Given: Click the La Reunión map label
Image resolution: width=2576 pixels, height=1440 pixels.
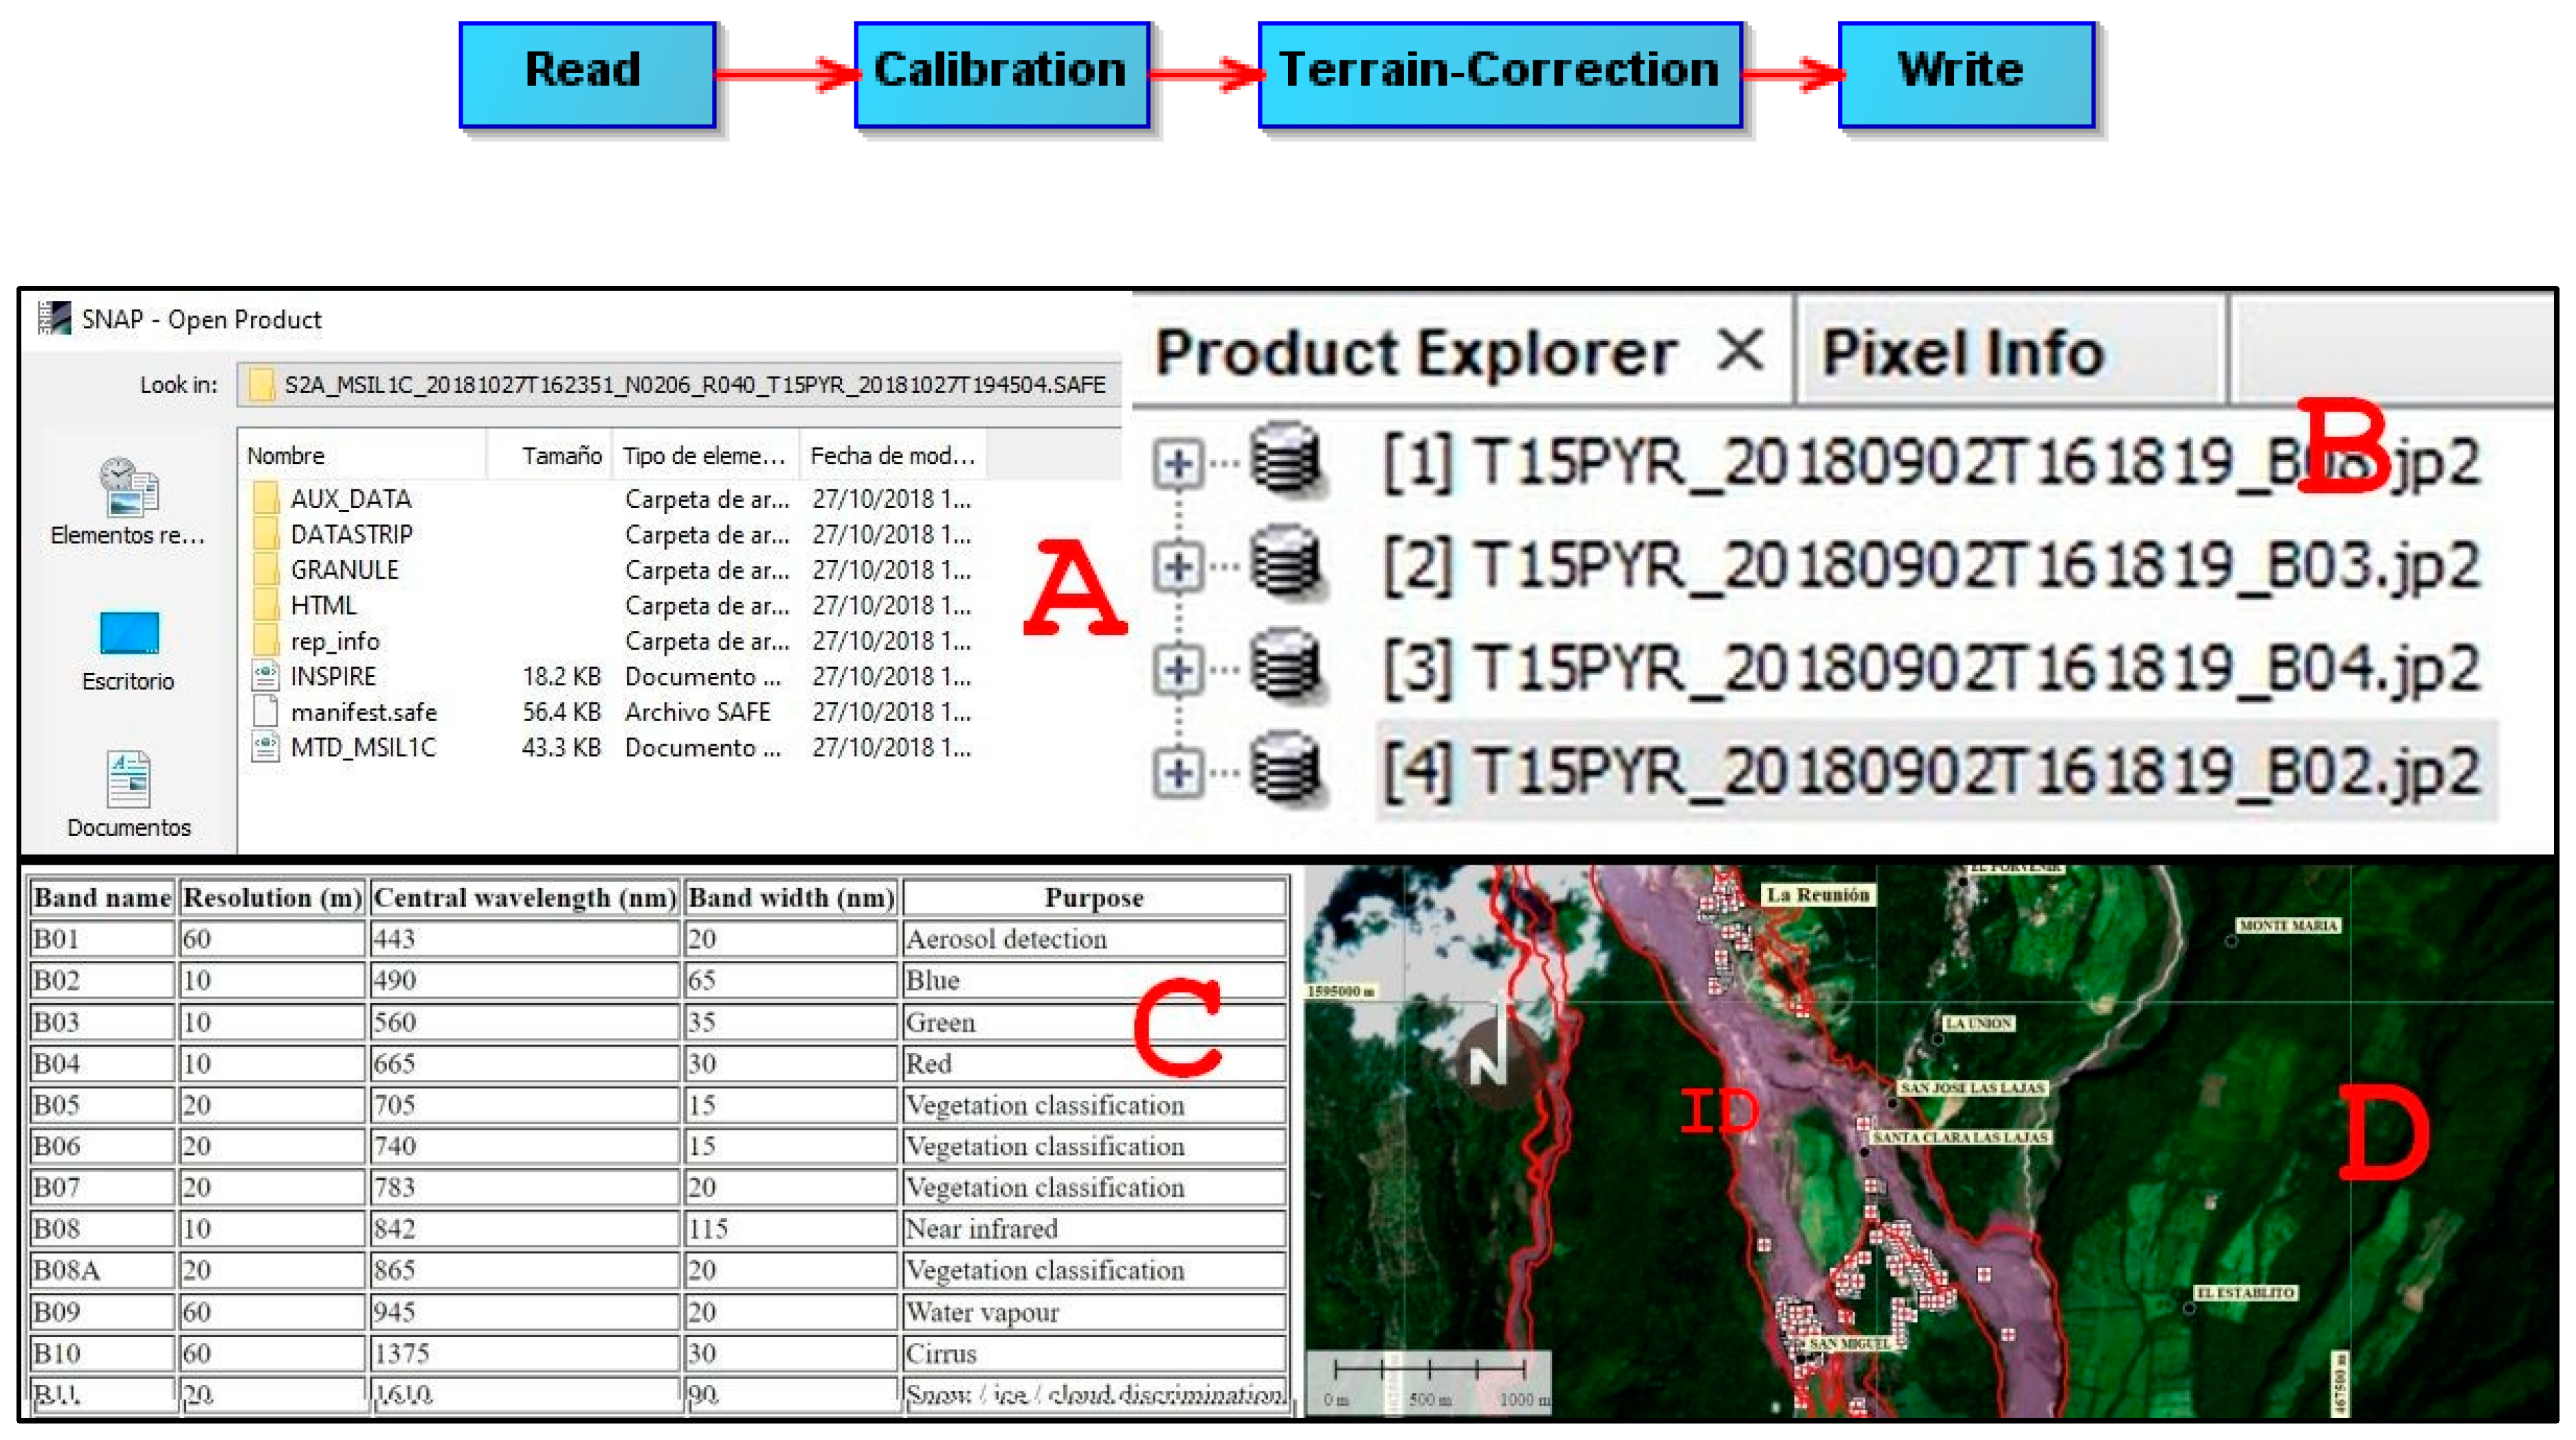Looking at the screenshot, I should click(x=1817, y=894).
